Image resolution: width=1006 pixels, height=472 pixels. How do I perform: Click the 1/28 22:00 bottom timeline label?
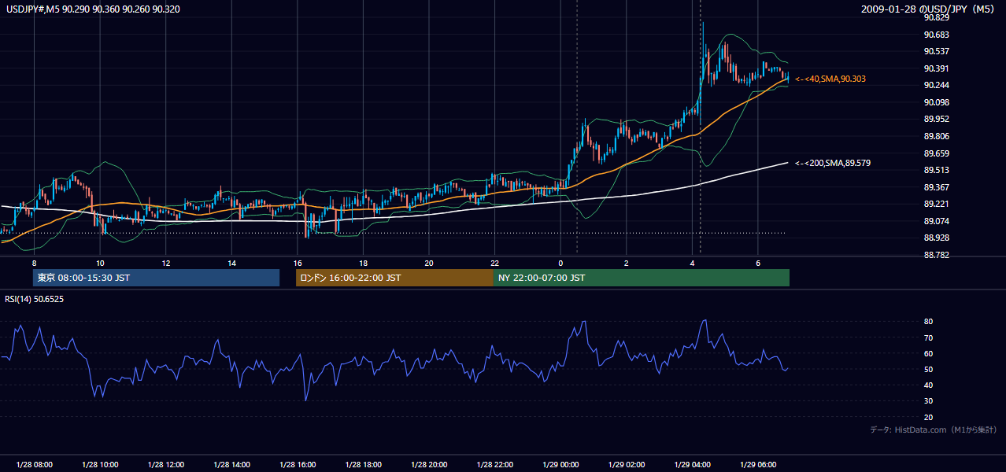(x=494, y=464)
